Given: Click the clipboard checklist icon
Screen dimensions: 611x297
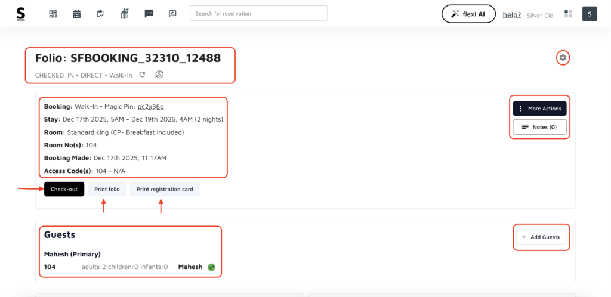Looking at the screenshot, I should [x=101, y=14].
